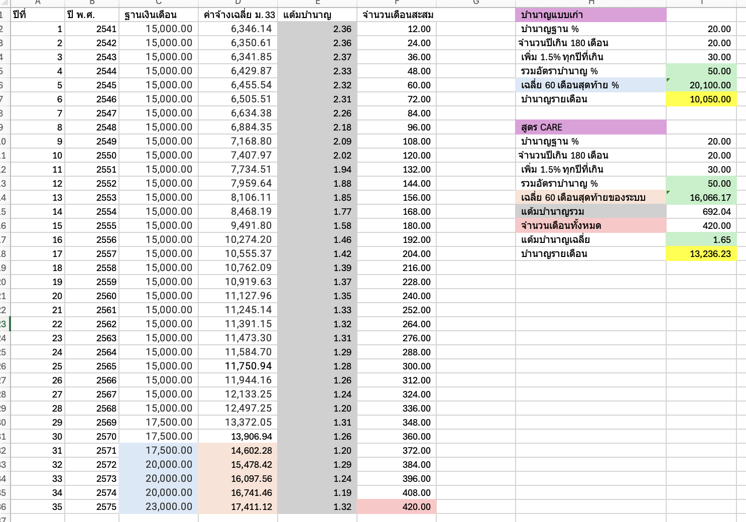The width and height of the screenshot is (746, 522).
Task: Select the pension points 1.46 cell
Action: 317,239
